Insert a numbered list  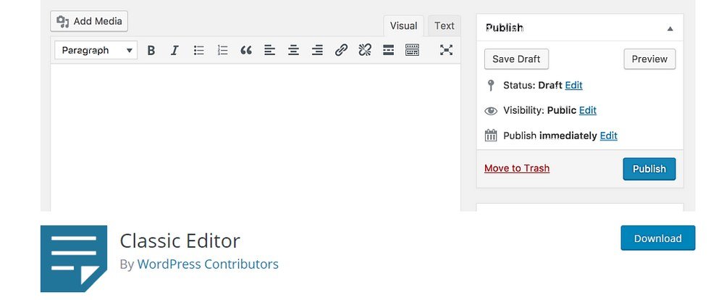[x=222, y=51]
